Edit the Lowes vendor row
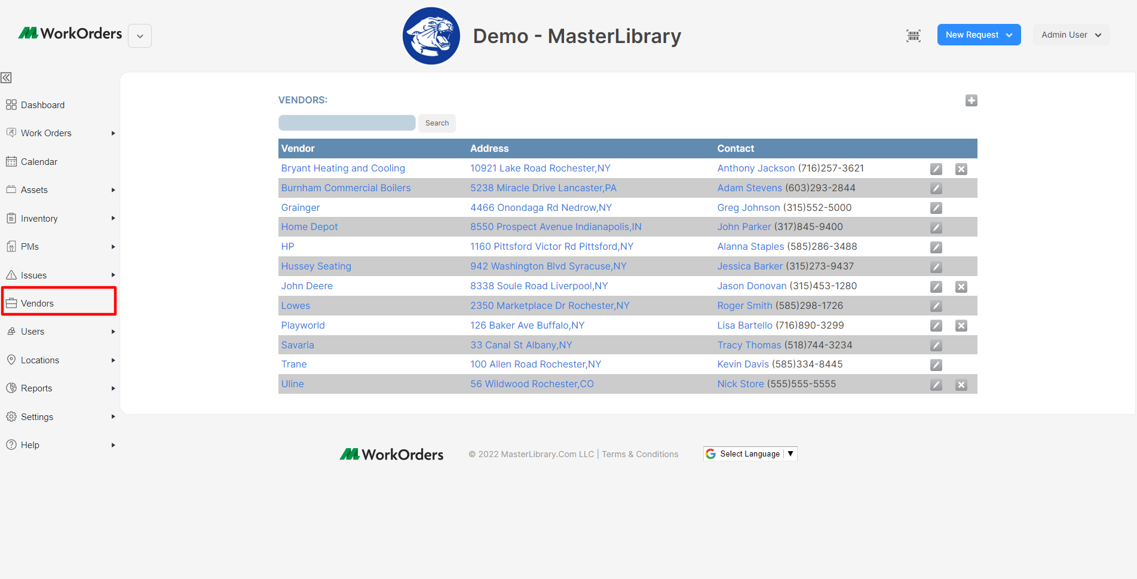 936,306
